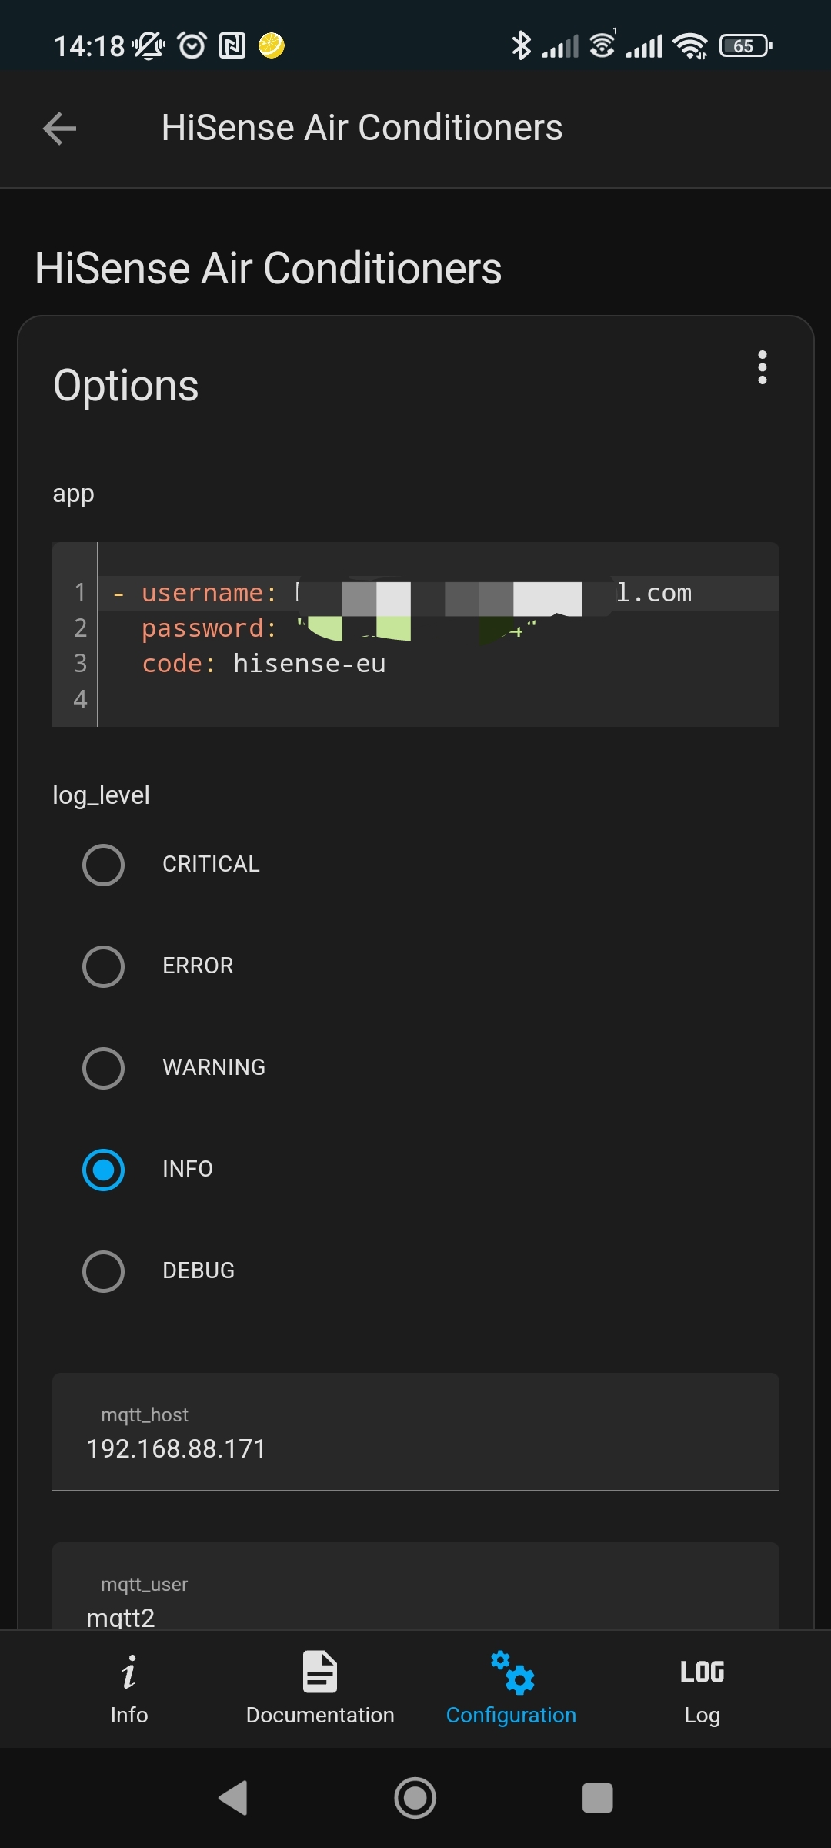Tap the Android recents button

tap(599, 1799)
